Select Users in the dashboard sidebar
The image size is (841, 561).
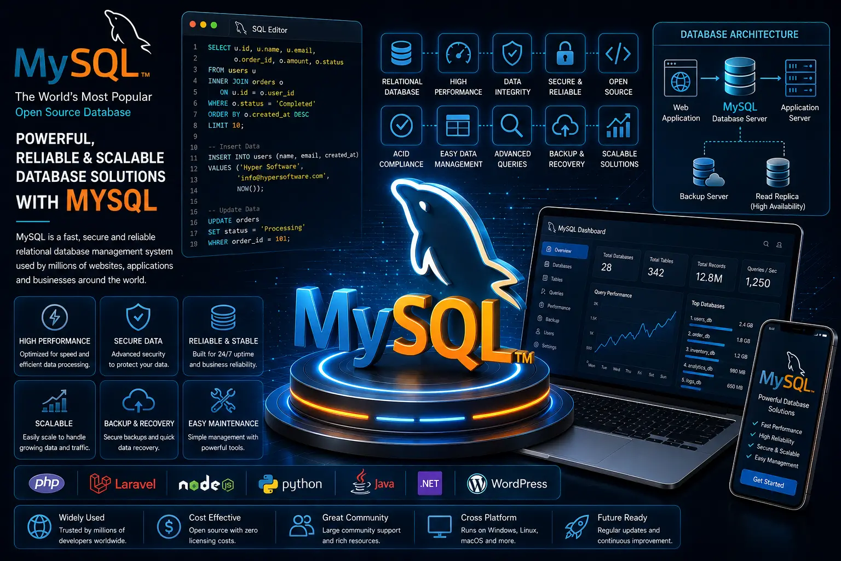click(544, 333)
